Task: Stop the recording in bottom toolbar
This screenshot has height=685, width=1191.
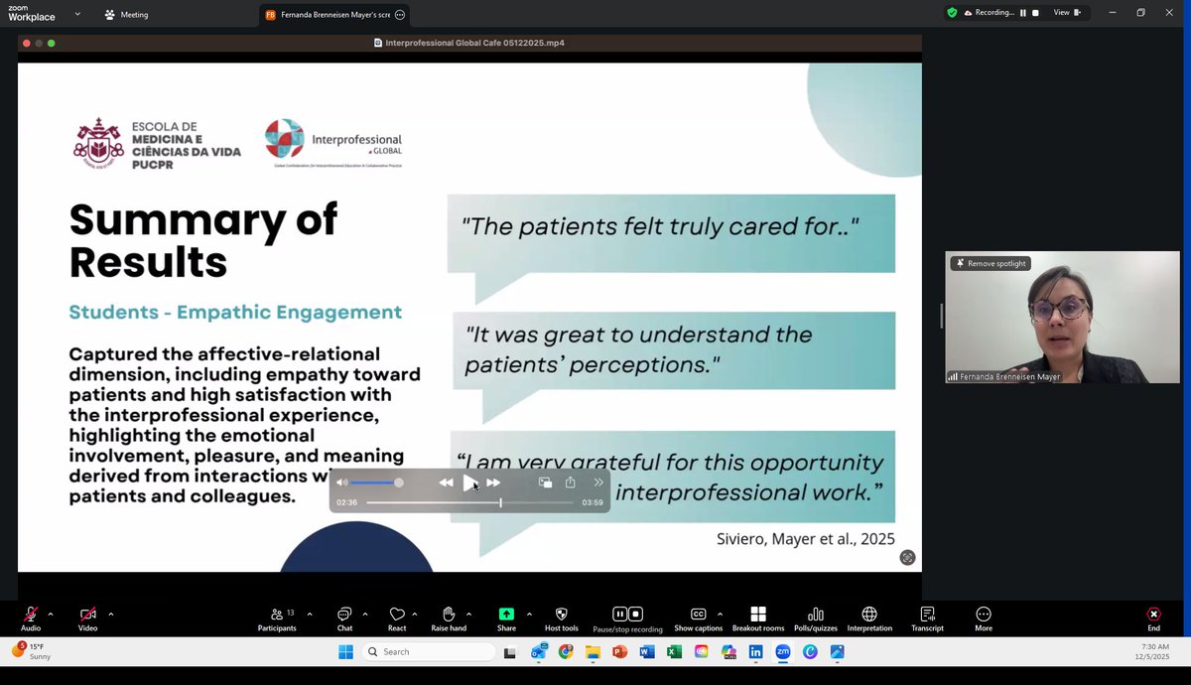Action: point(636,615)
